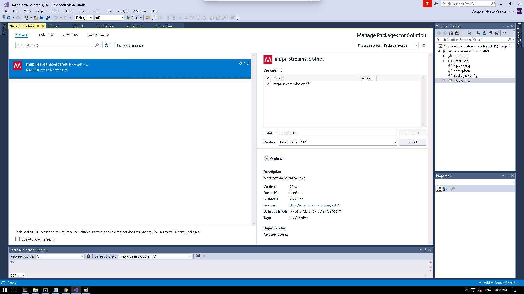Image resolution: width=524 pixels, height=294 pixels.
Task: Open NuGet package source settings gear
Action: pos(424,45)
